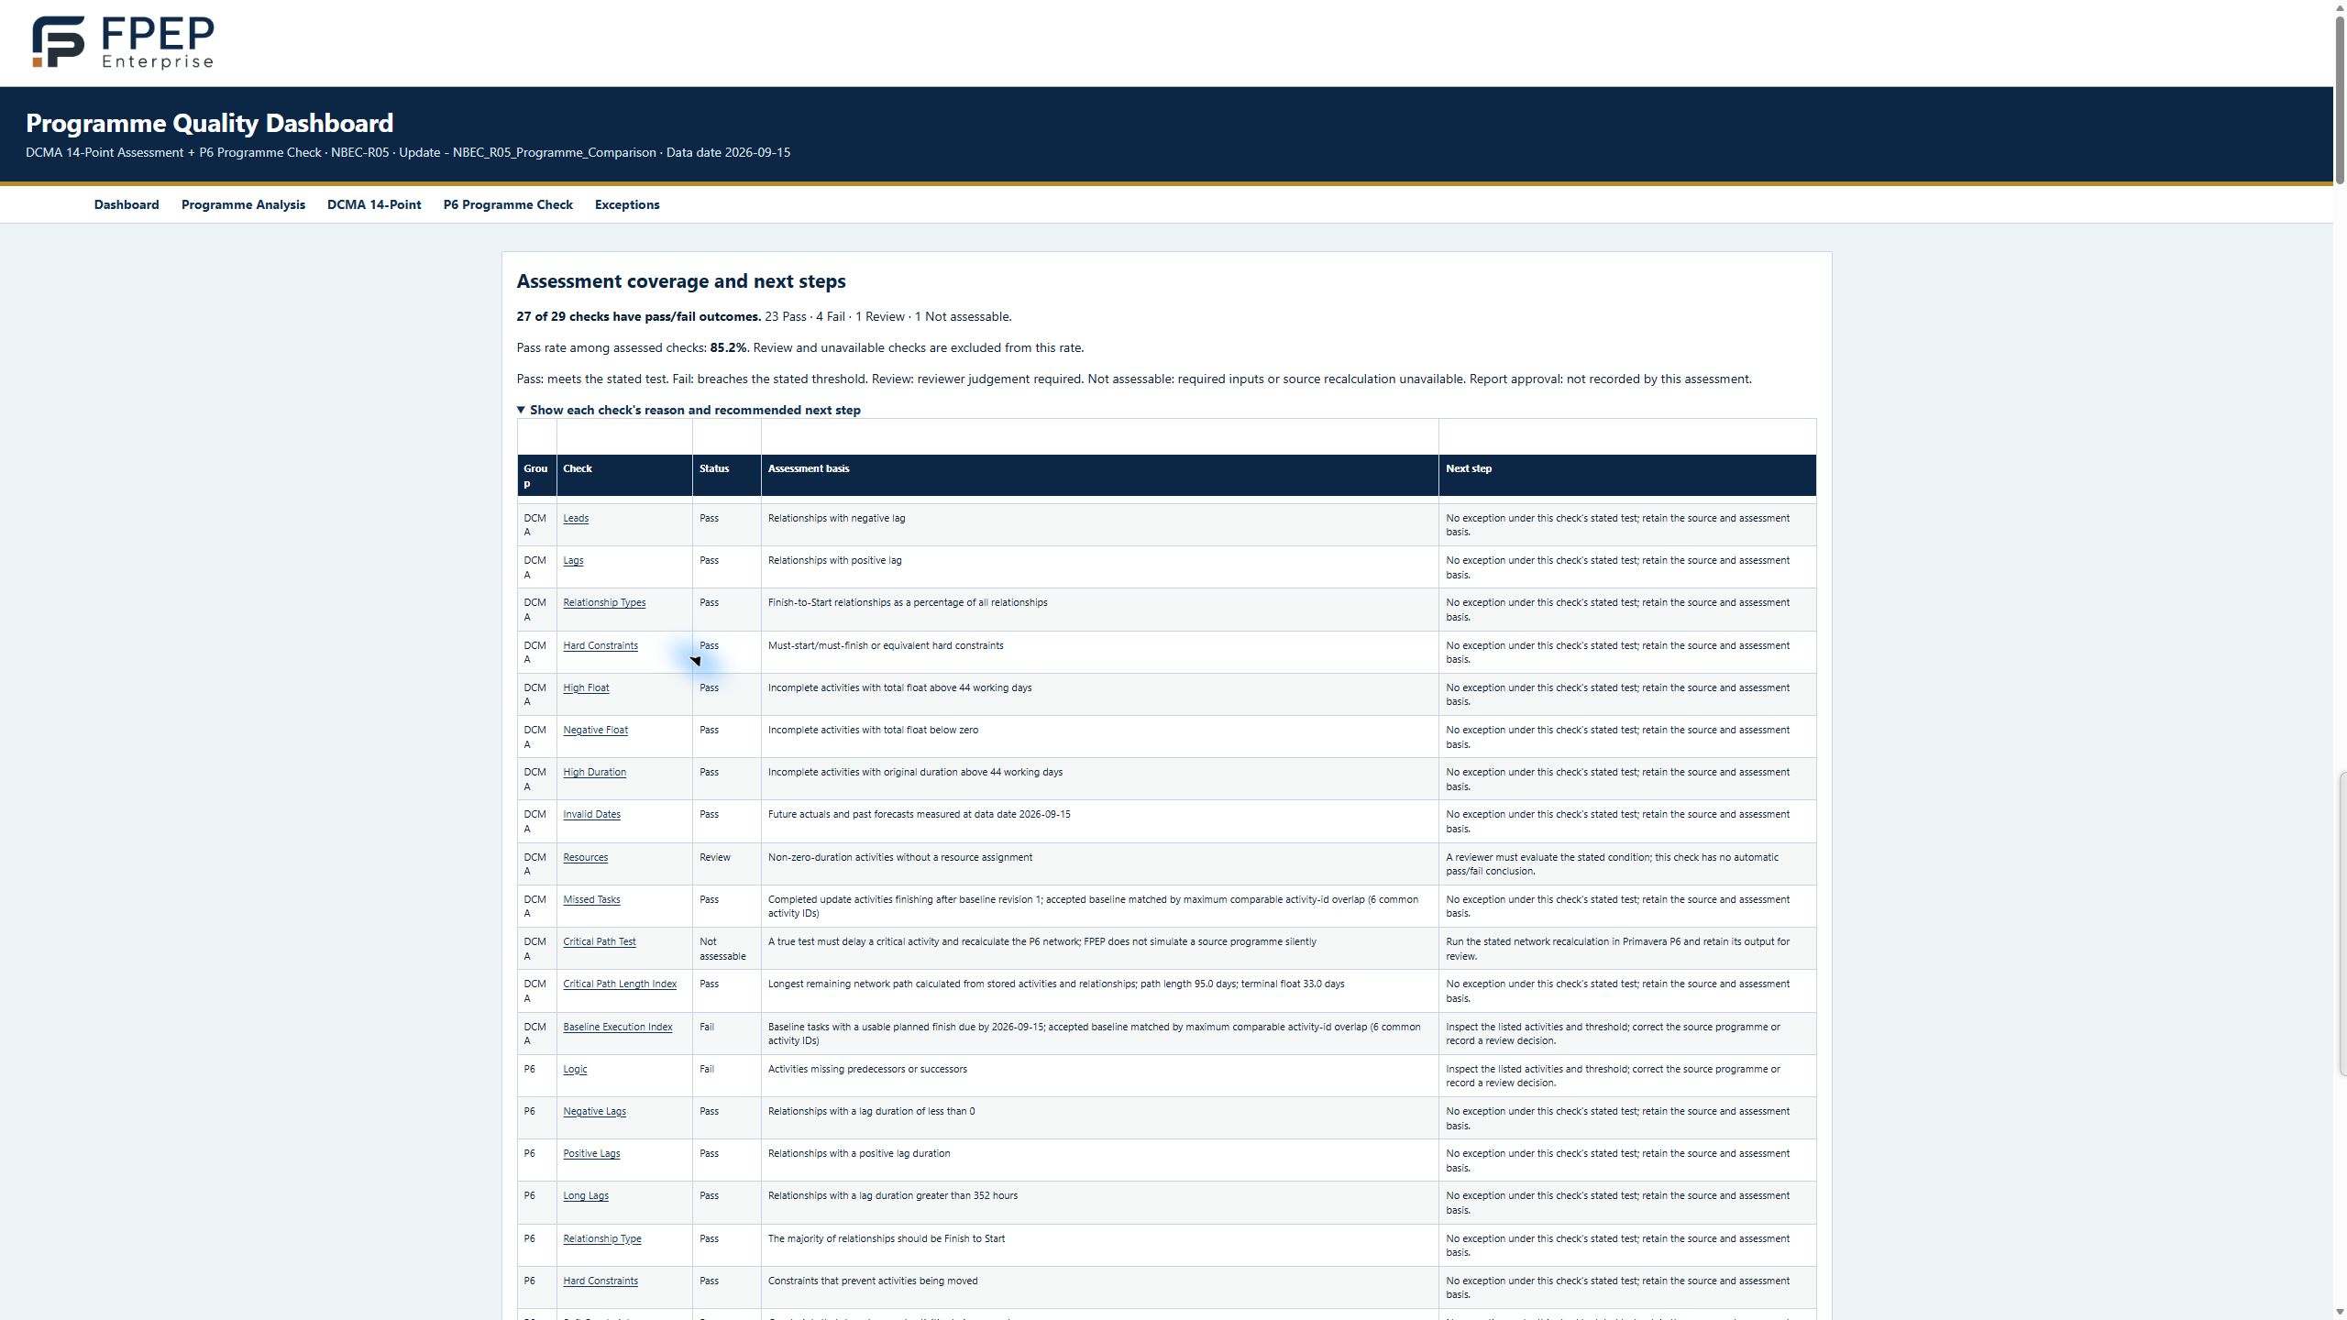Open Baseline Execution Index link

point(617,1027)
